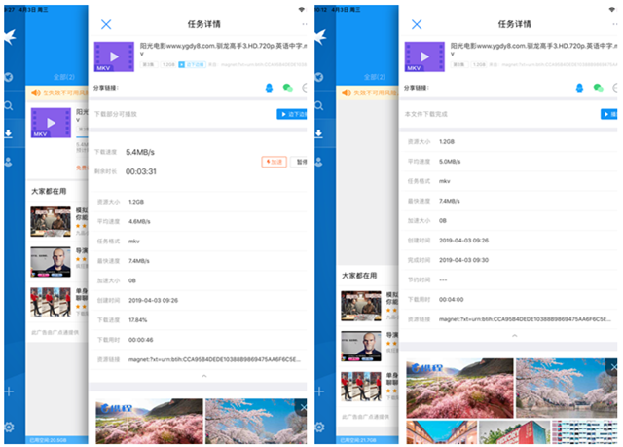Open the two-men video thumbnail under 大家都在用, downloading screen
The width and height of the screenshot is (623, 447).
(x=51, y=222)
